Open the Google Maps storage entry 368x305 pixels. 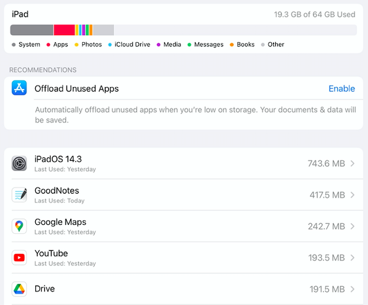(x=184, y=226)
